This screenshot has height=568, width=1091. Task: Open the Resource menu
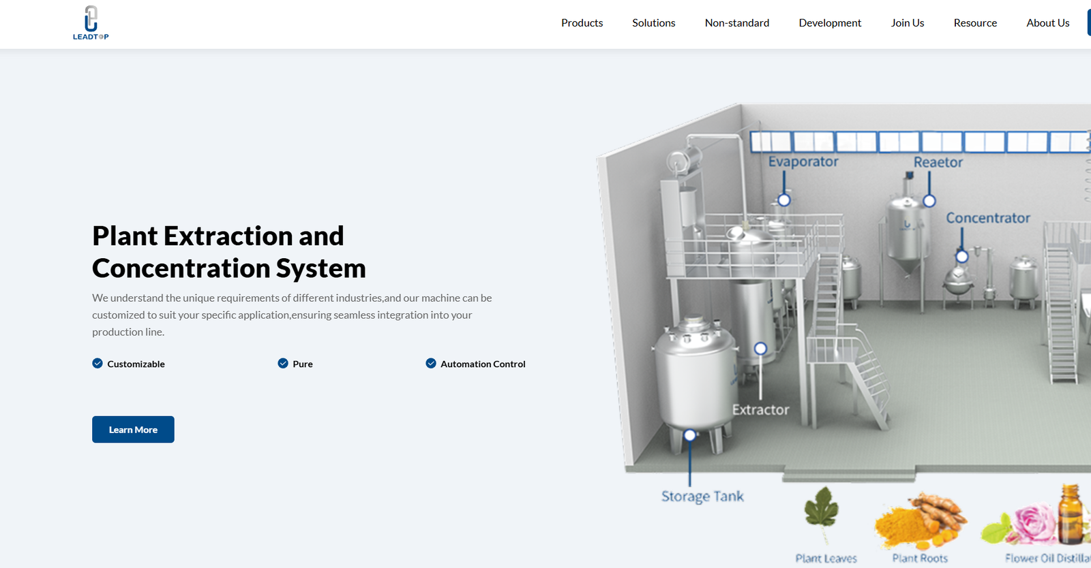point(975,23)
